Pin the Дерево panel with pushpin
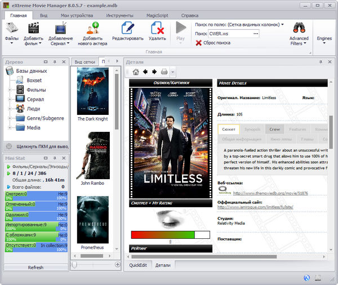The width and height of the screenshot is (338, 285). coord(55,61)
